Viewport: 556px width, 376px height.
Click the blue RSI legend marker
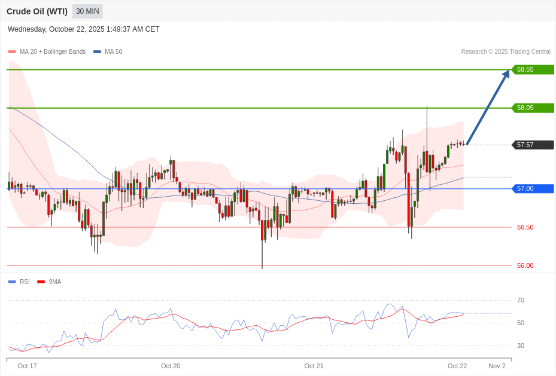tap(12, 282)
